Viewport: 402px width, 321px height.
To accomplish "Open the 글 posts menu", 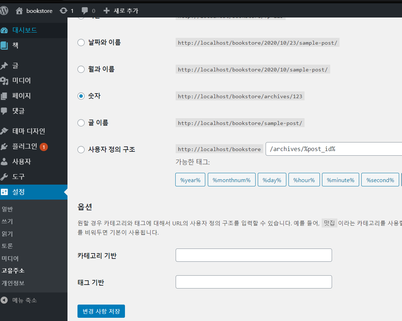I will pyautogui.click(x=34, y=66).
